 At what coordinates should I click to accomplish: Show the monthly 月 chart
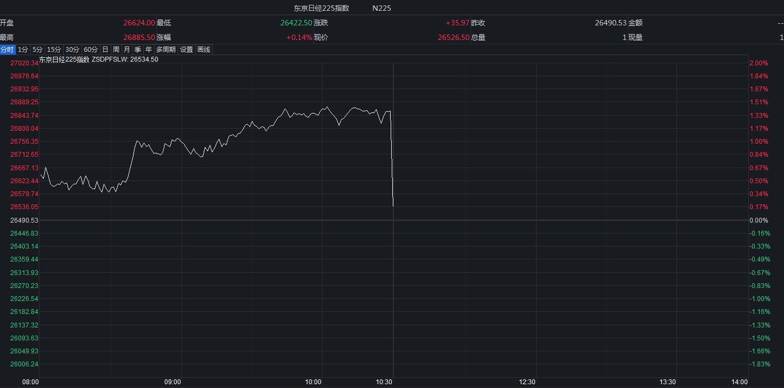click(127, 50)
